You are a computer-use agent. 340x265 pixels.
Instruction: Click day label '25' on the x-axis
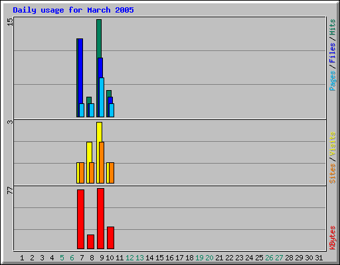click(x=259, y=258)
